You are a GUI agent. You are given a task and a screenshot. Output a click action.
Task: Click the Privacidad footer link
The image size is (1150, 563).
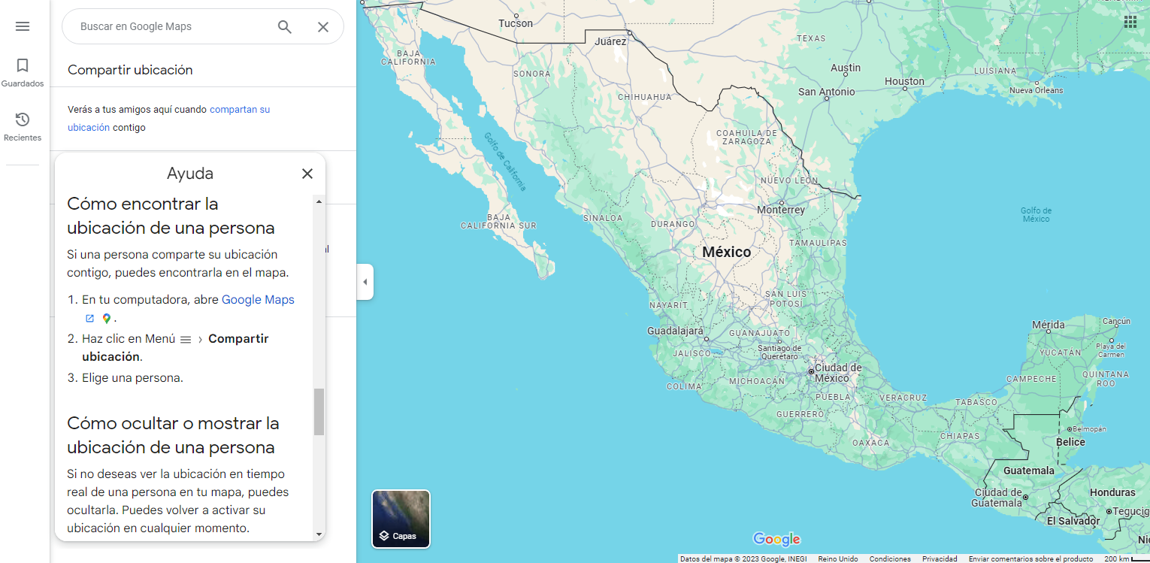click(940, 558)
